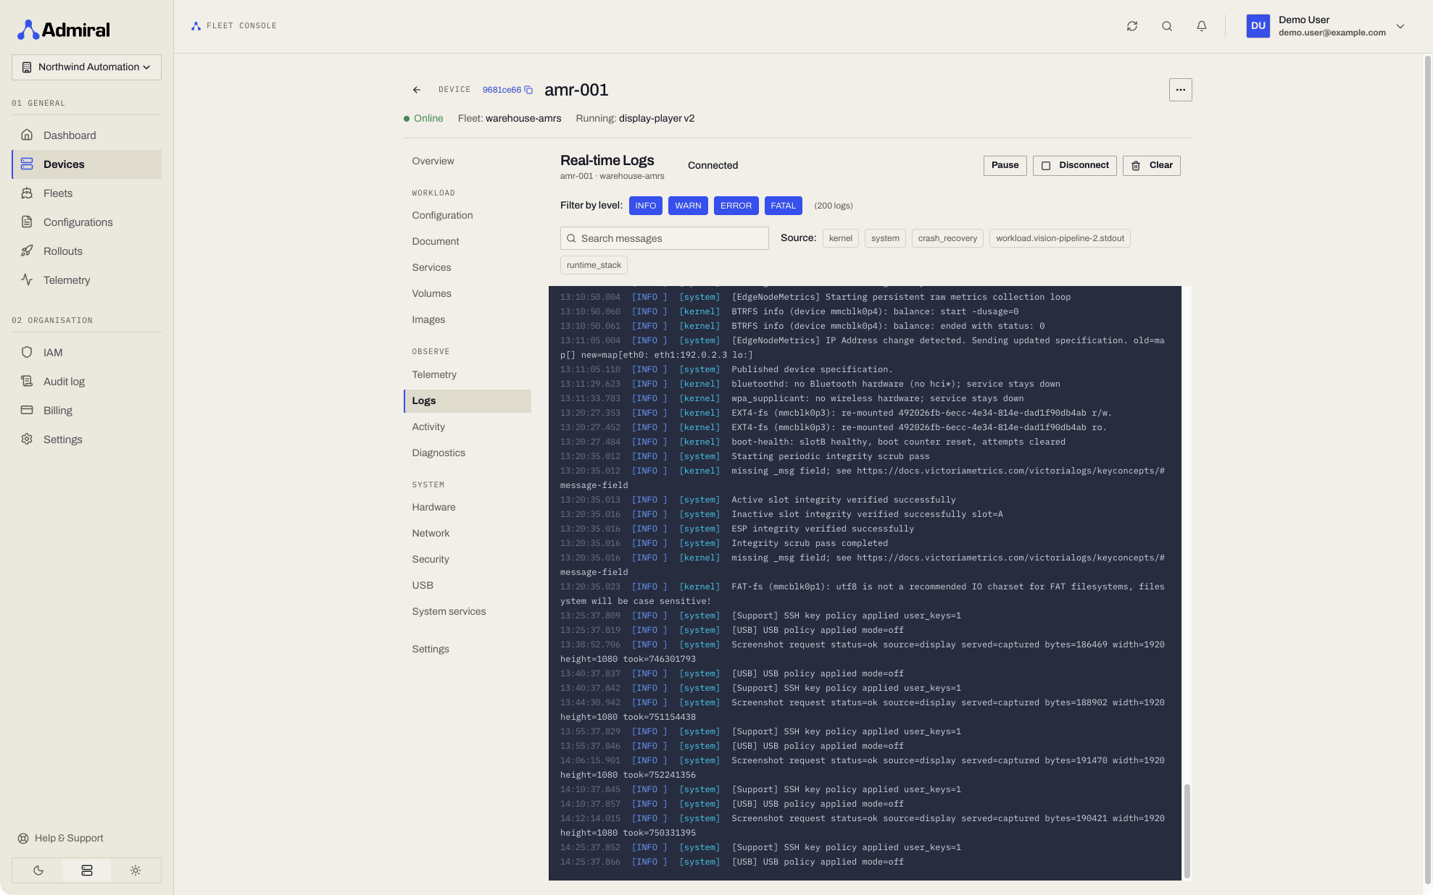Click the Telemetry pulse icon in sidebar
1433x895 pixels.
(x=27, y=280)
